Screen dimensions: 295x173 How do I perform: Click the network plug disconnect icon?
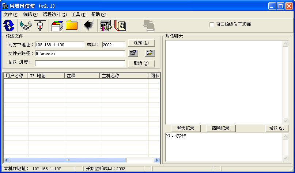40,25
